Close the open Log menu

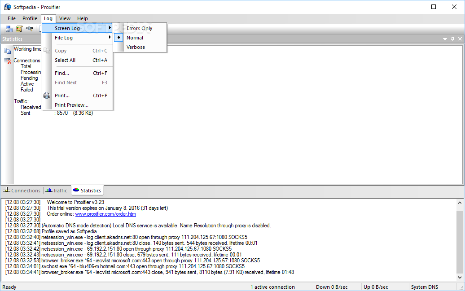(48, 18)
